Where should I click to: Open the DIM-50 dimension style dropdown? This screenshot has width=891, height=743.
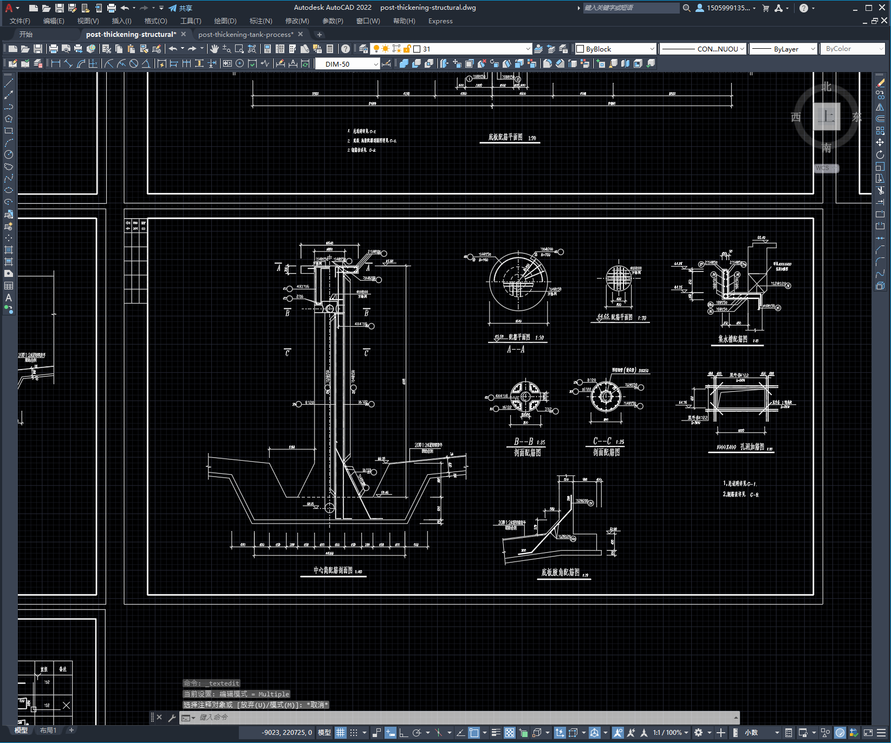tap(347, 64)
